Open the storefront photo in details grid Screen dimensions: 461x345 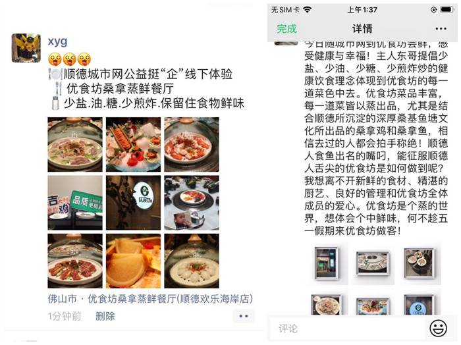327,263
